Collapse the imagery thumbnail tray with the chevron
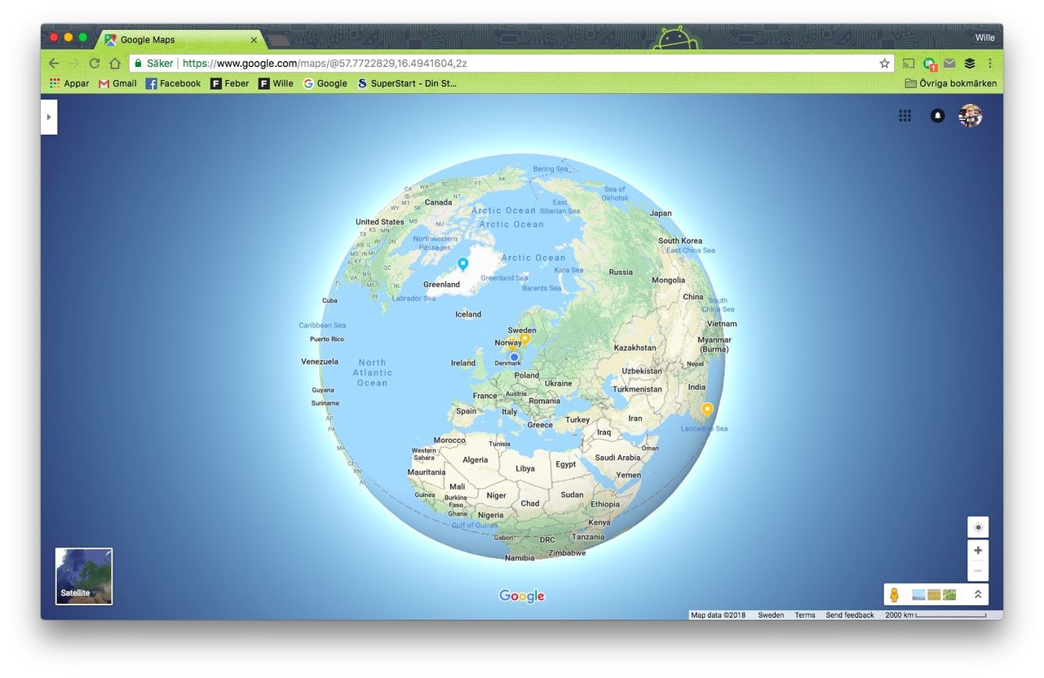The image size is (1044, 678). (x=977, y=594)
